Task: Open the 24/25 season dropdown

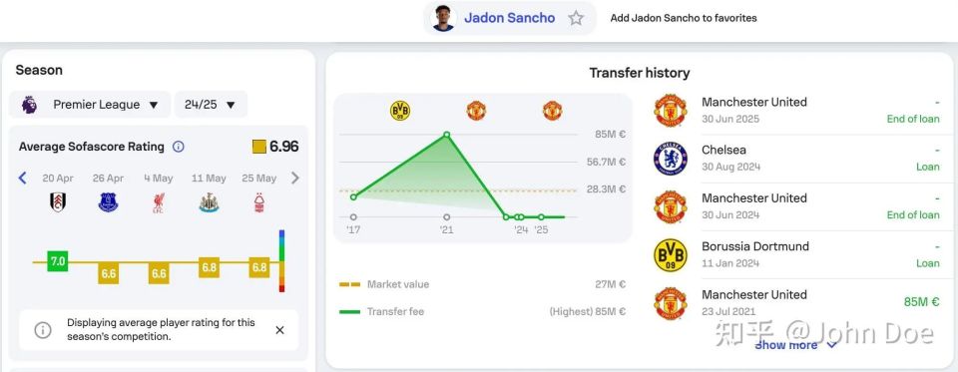Action: pyautogui.click(x=211, y=105)
